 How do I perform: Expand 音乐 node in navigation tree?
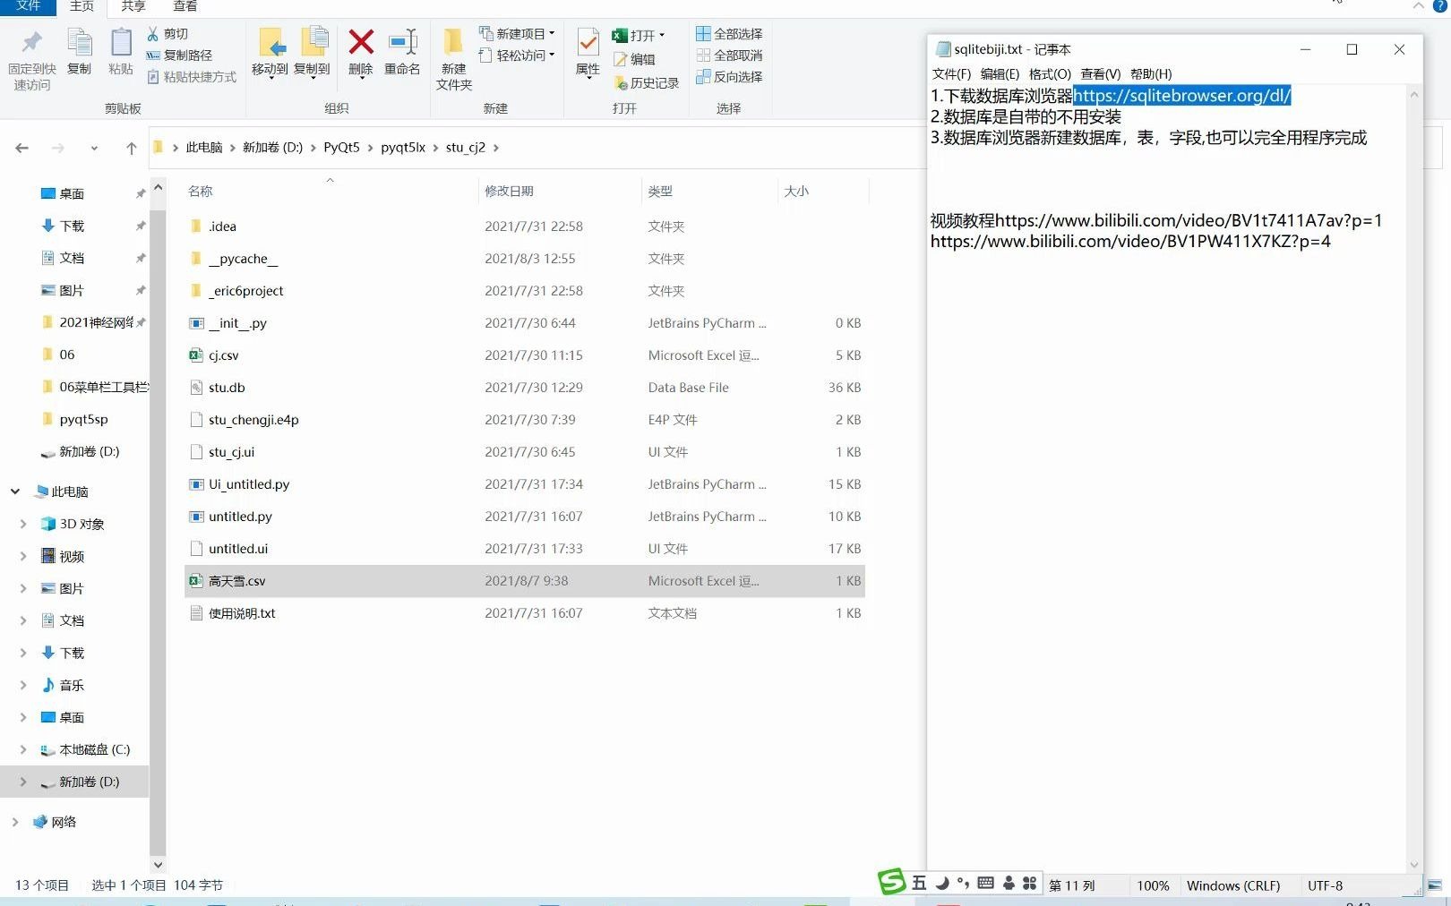tap(23, 686)
